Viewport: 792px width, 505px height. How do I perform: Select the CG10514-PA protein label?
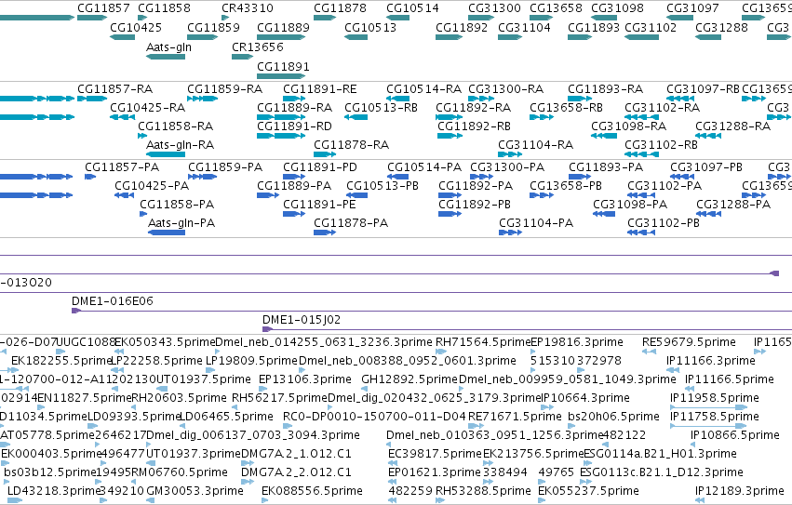pyautogui.click(x=424, y=167)
